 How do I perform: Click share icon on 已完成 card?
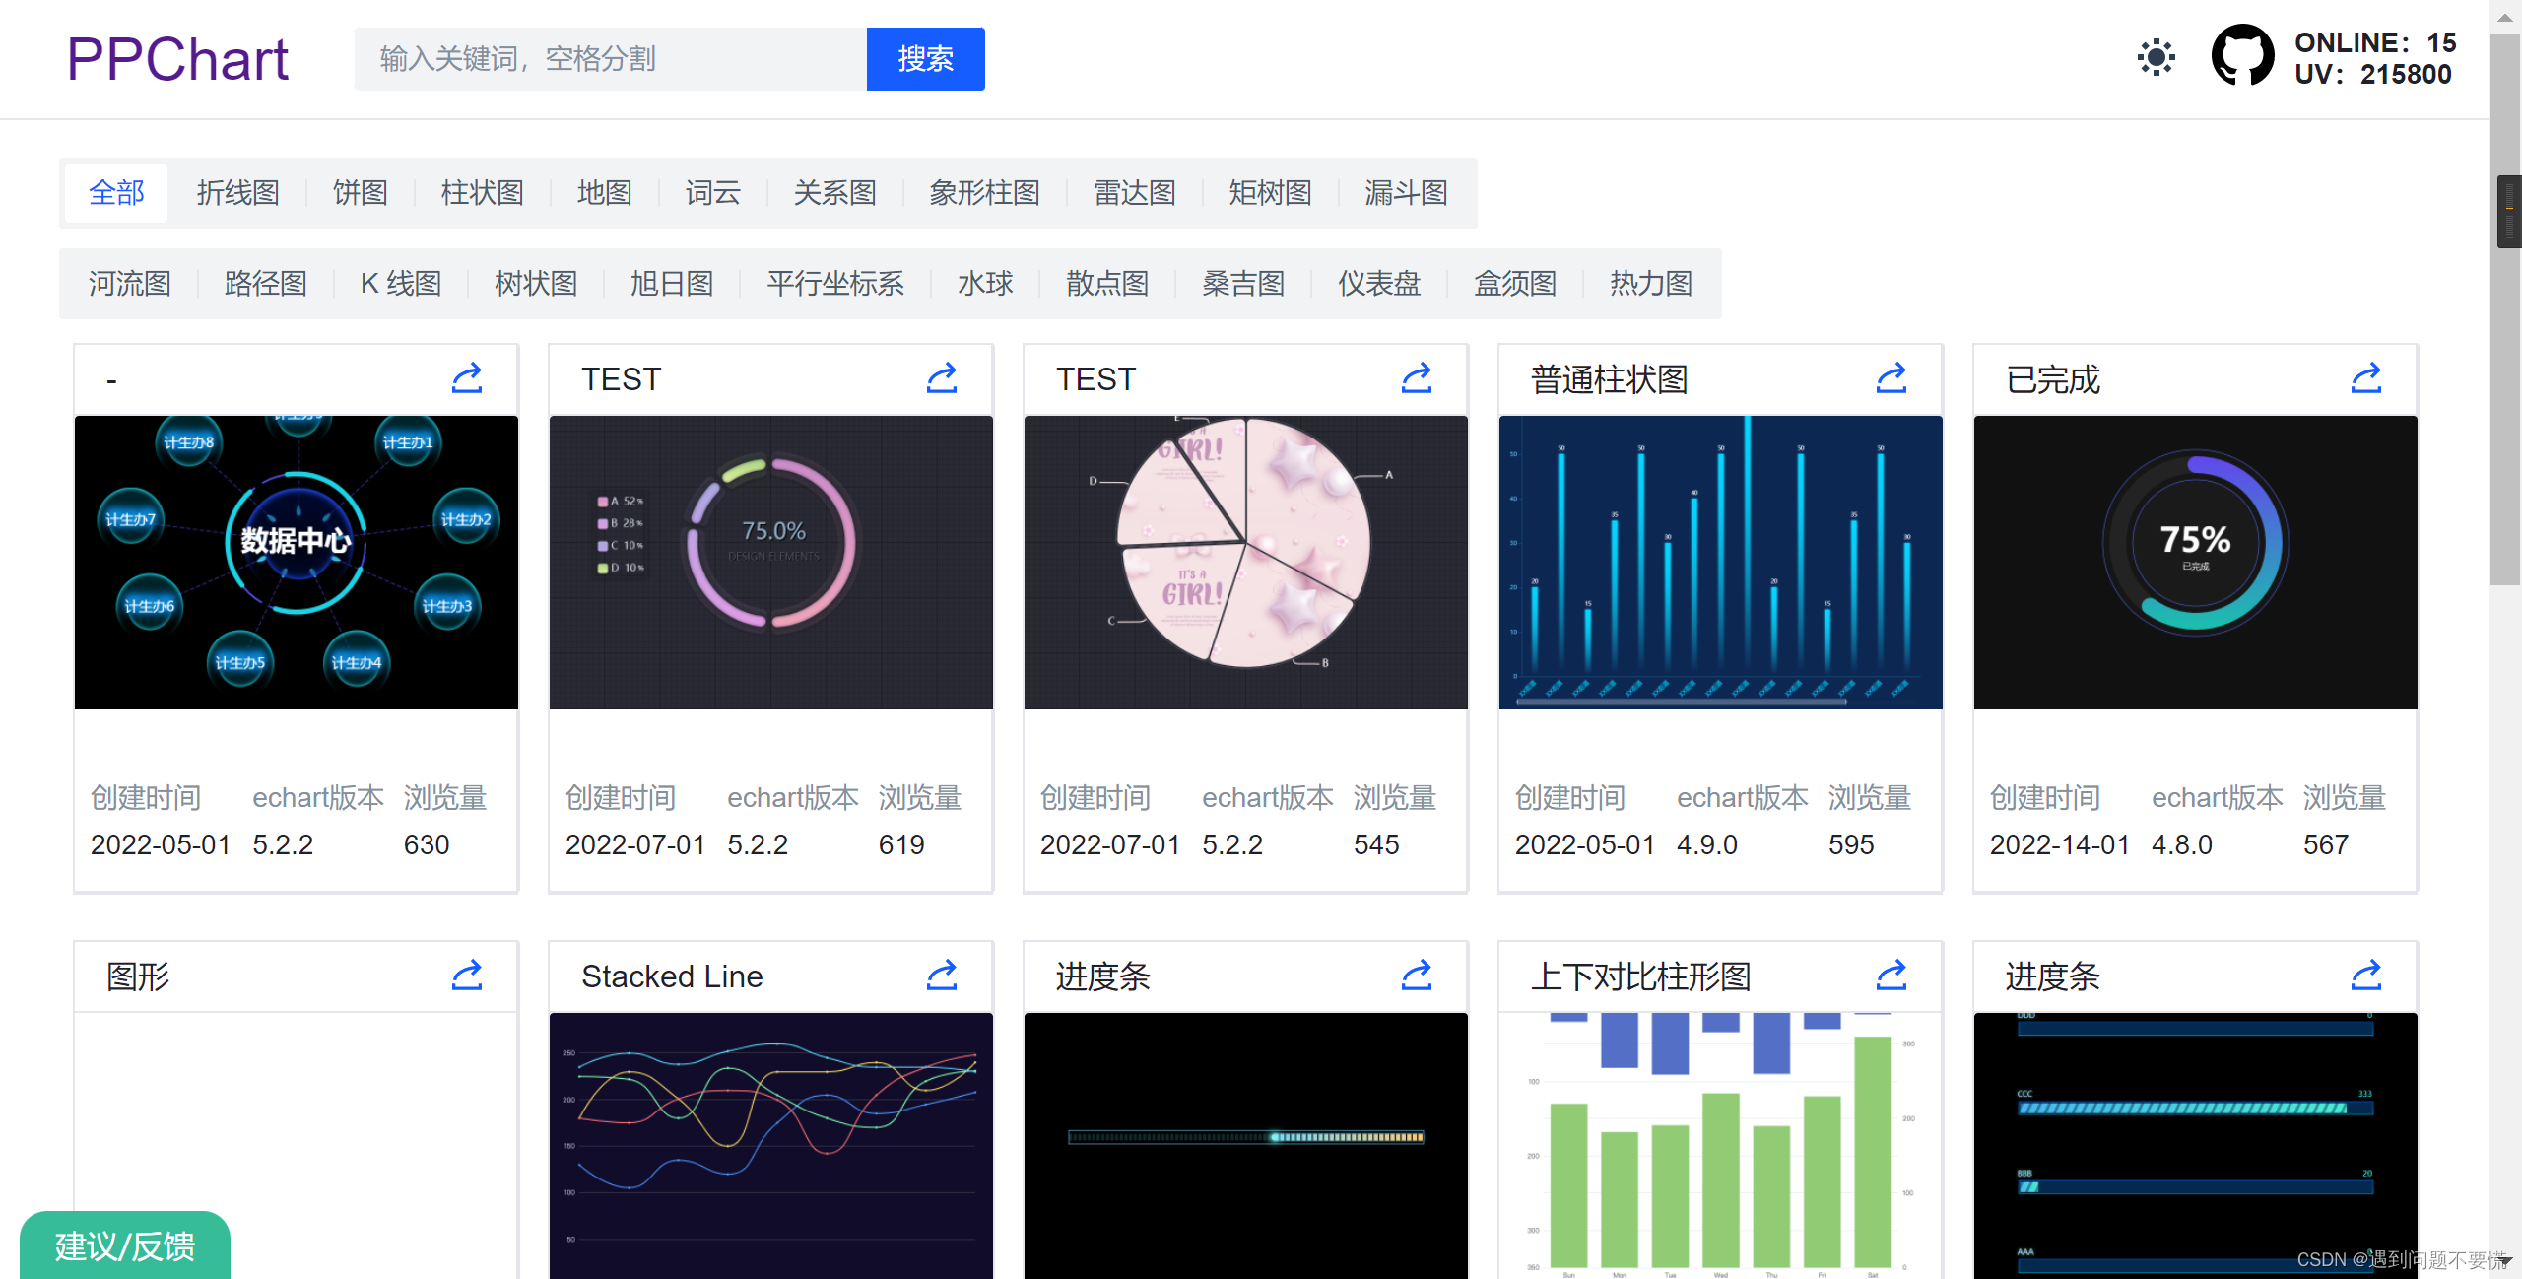[x=2365, y=379]
